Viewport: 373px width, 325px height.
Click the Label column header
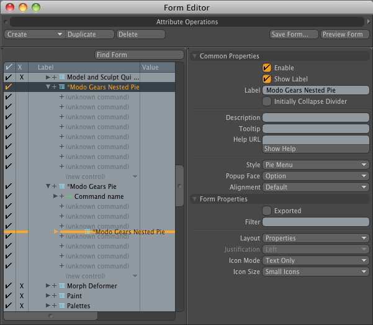point(84,67)
